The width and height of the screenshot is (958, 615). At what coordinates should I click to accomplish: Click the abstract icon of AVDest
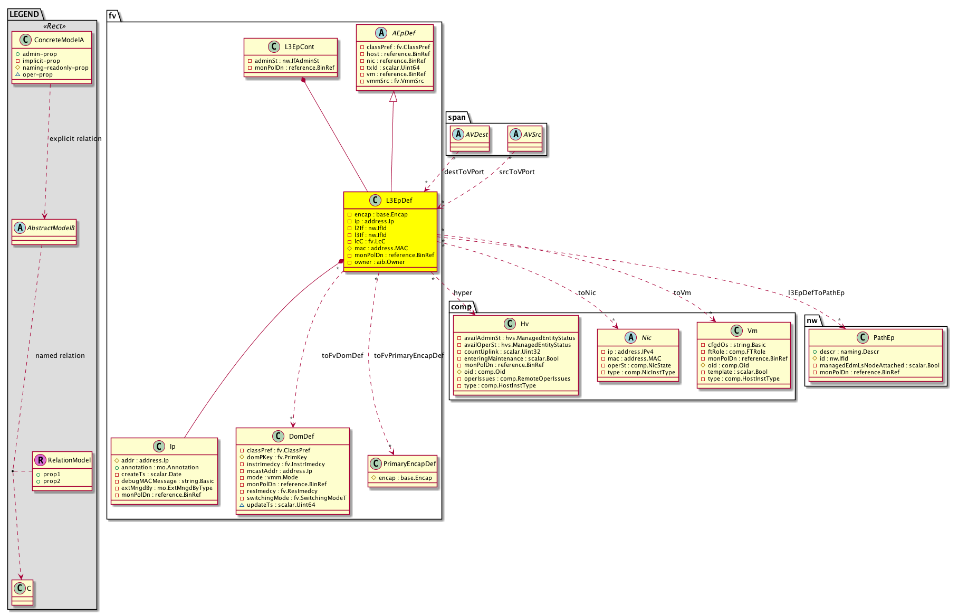tap(458, 135)
